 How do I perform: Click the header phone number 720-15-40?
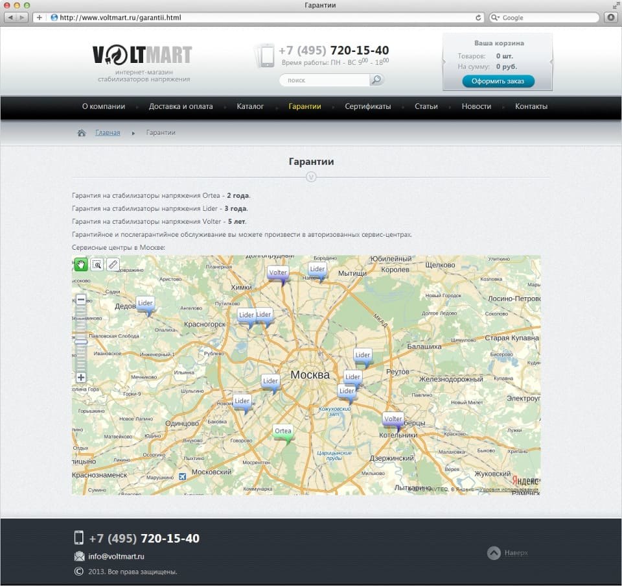360,51
